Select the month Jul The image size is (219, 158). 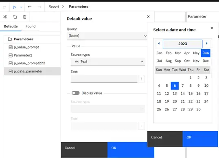coord(159,61)
